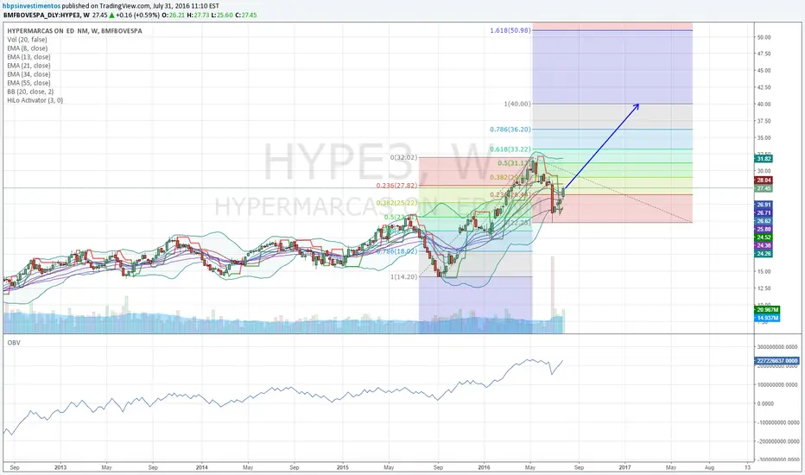
Task: Click the red 28.04 price tag
Action: click(x=764, y=180)
